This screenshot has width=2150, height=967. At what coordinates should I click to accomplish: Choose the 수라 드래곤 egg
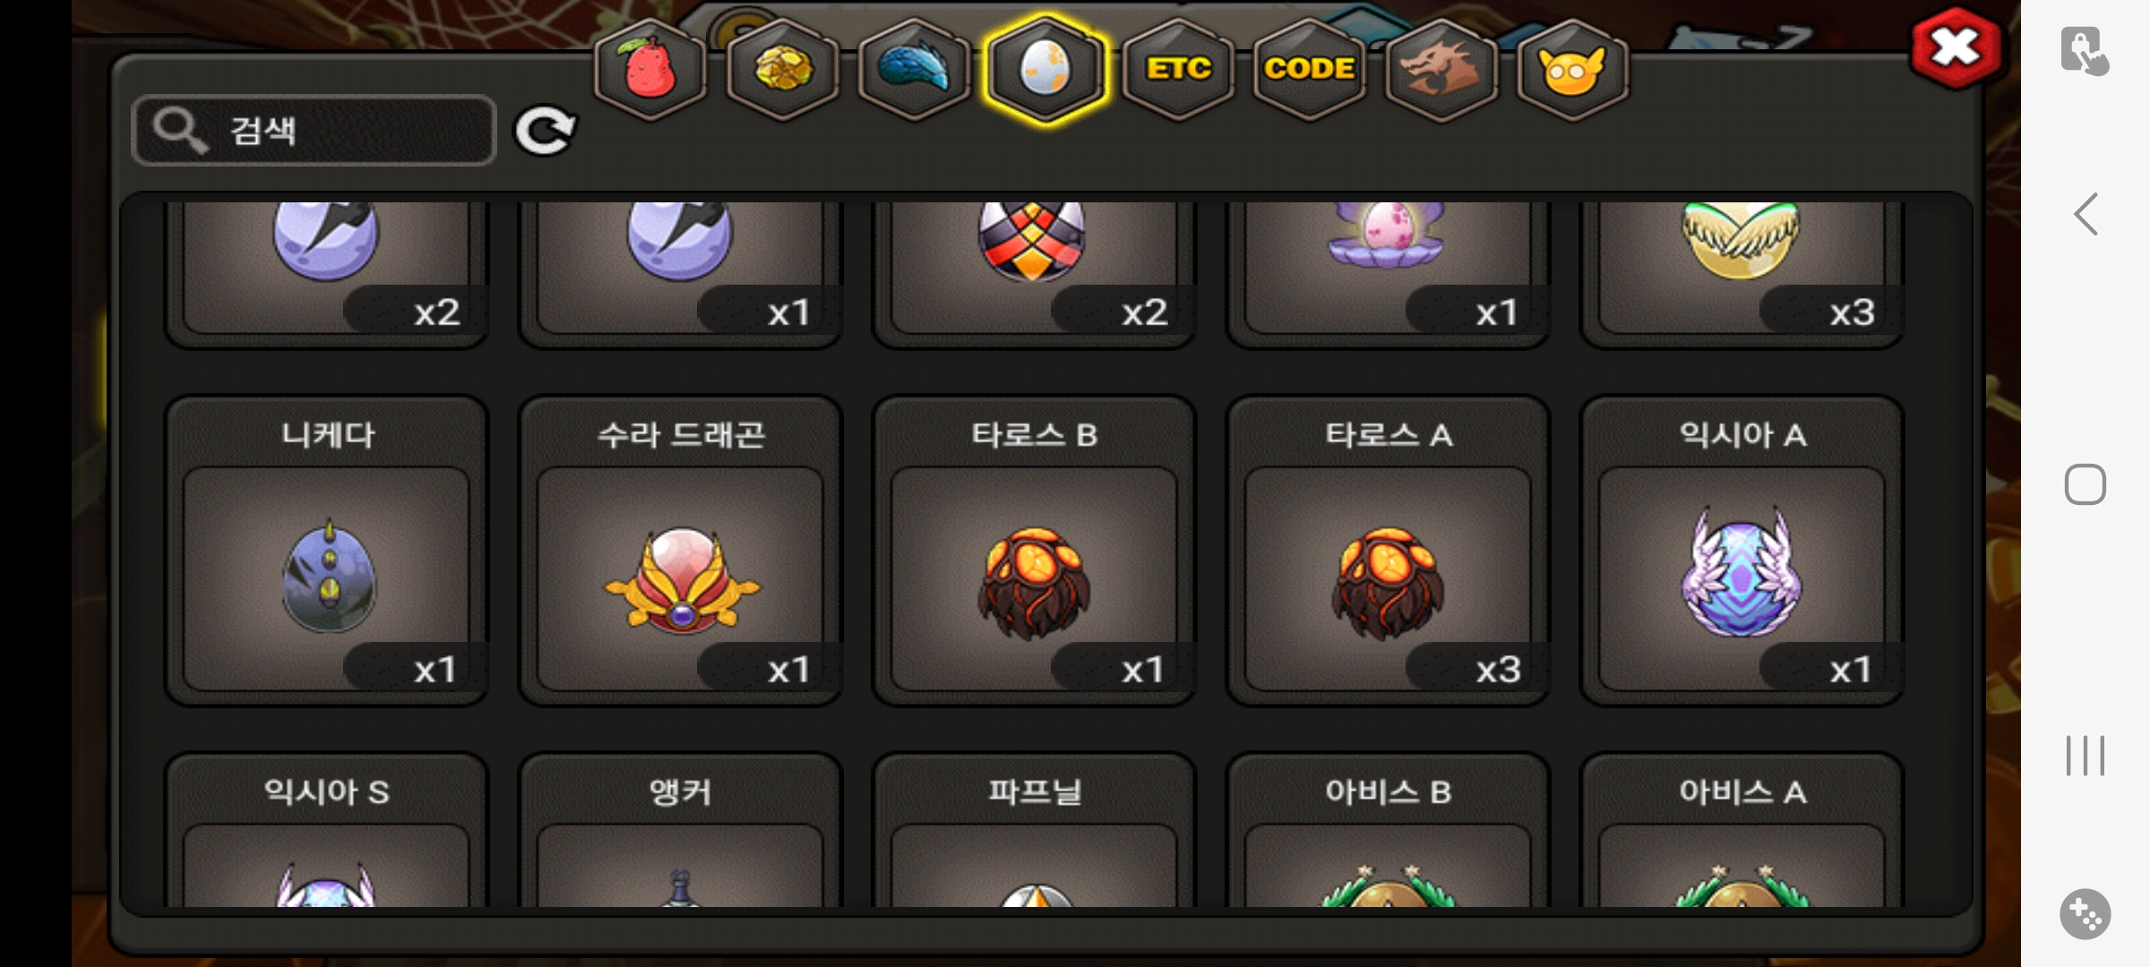(x=681, y=551)
